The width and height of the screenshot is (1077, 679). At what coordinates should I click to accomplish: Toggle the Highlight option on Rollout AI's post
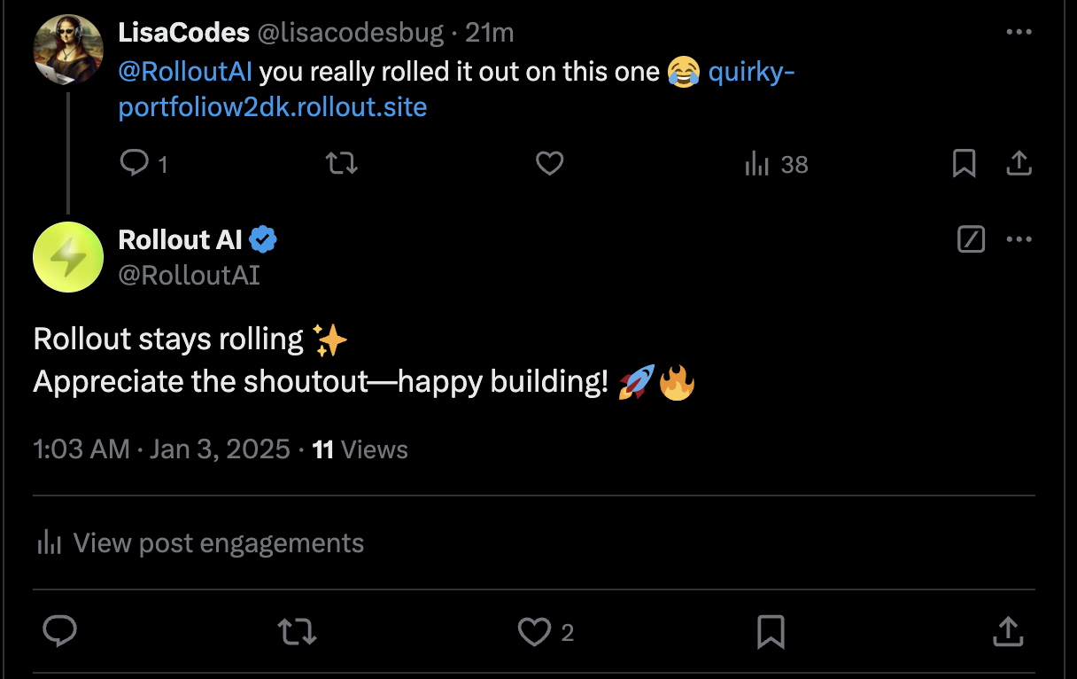click(971, 239)
